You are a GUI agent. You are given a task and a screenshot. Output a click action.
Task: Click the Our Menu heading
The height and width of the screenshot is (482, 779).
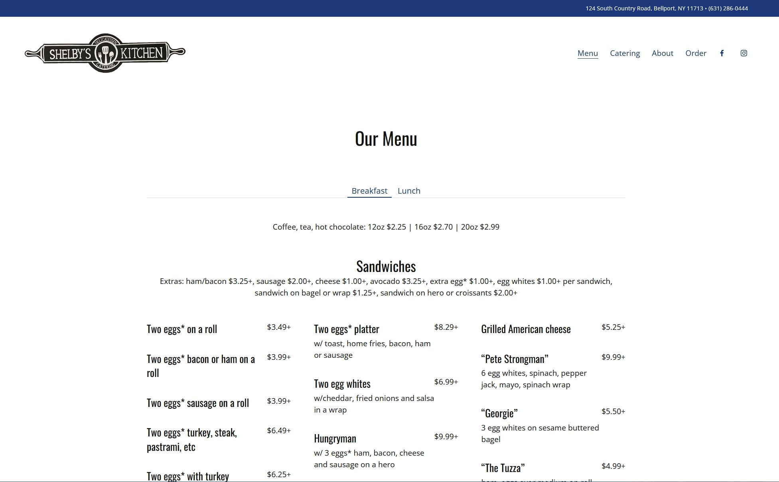tap(386, 139)
